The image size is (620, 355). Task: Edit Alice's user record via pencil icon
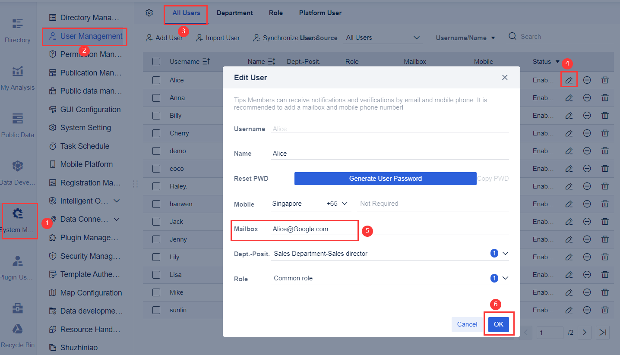569,79
